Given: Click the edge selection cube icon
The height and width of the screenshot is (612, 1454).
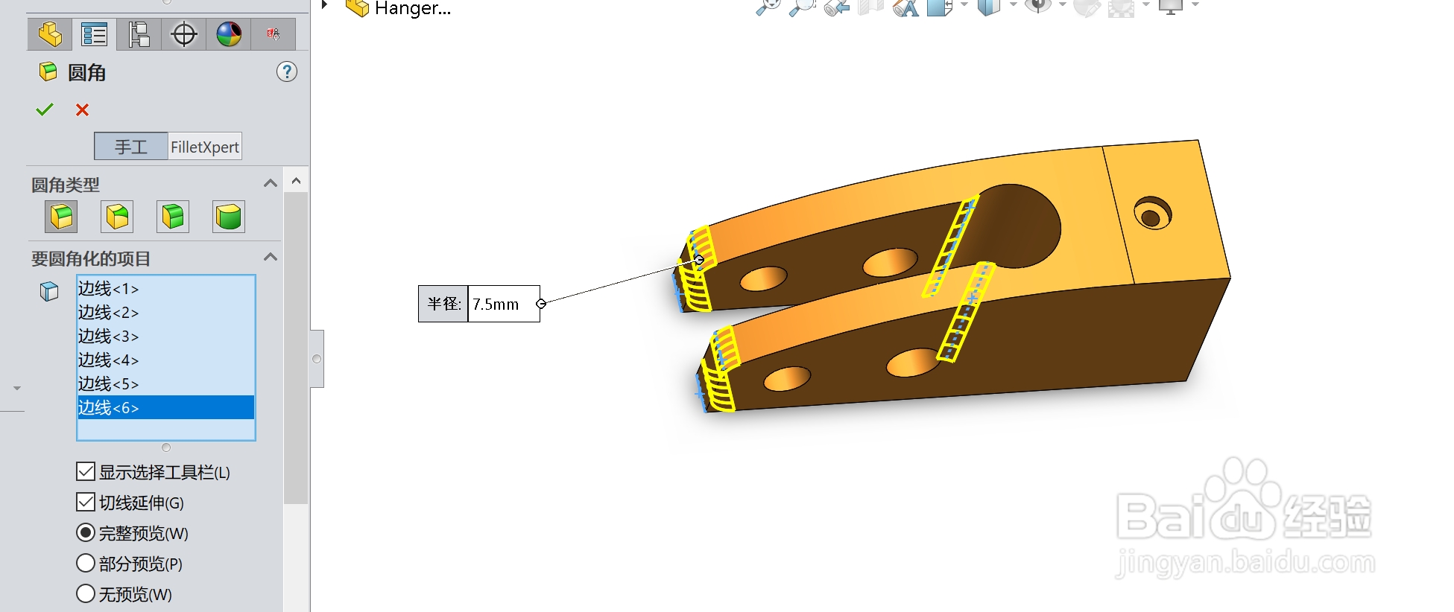Looking at the screenshot, I should [49, 291].
